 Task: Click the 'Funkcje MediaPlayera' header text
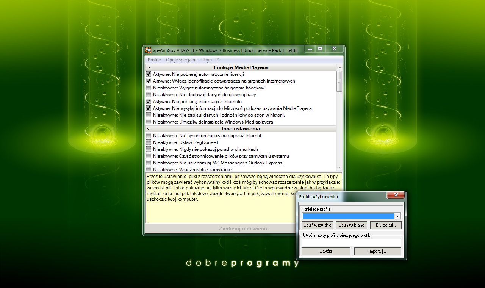241,67
